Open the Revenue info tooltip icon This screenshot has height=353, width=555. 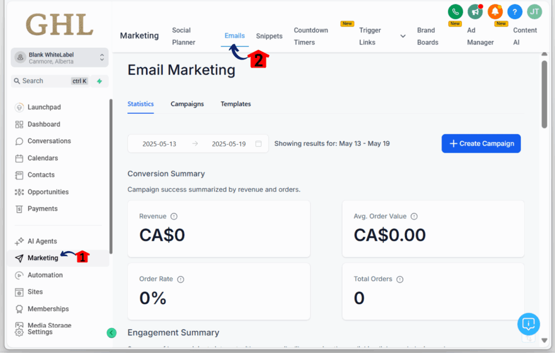coord(173,216)
